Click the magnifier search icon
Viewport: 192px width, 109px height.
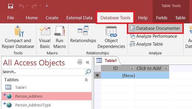88,72
